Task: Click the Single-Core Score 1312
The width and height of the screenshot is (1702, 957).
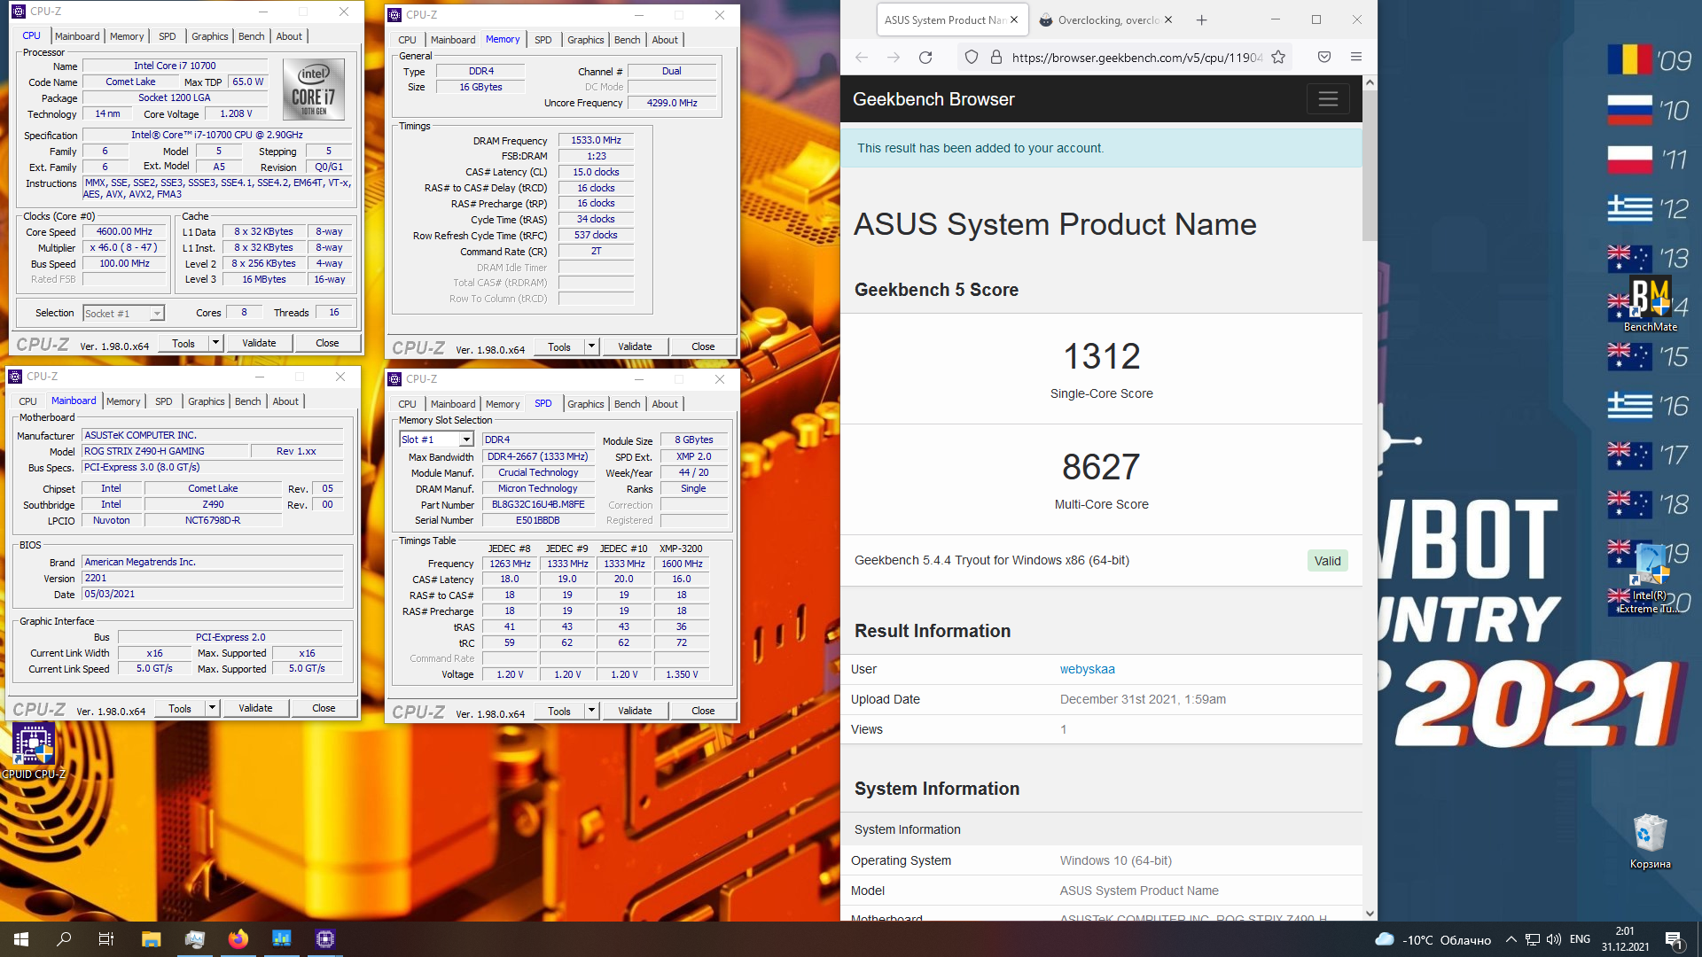Action: [x=1101, y=356]
